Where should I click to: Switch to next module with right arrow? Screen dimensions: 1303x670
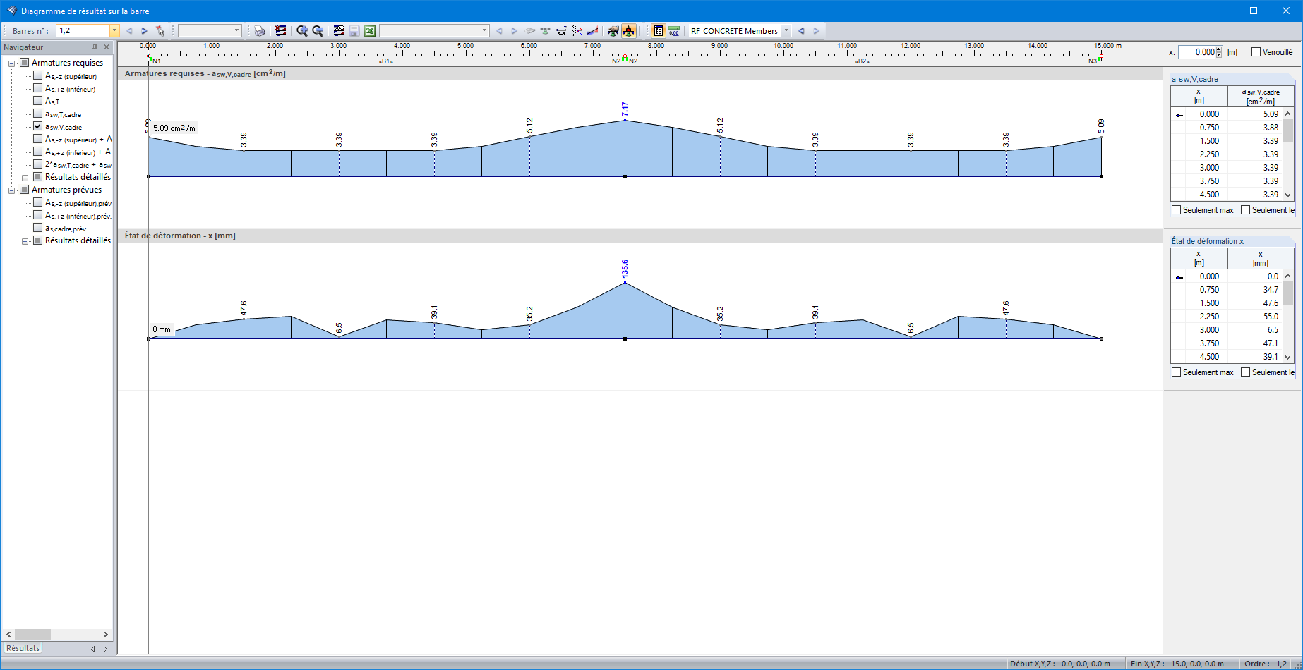816,31
